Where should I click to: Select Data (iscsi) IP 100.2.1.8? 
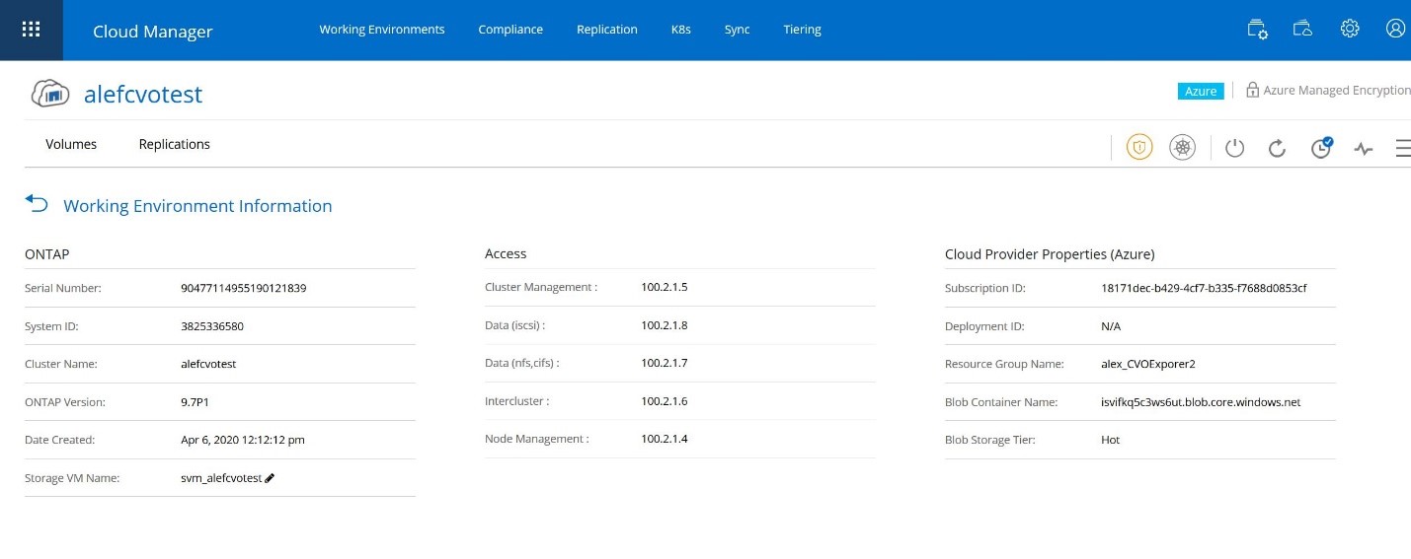pyautogui.click(x=665, y=324)
